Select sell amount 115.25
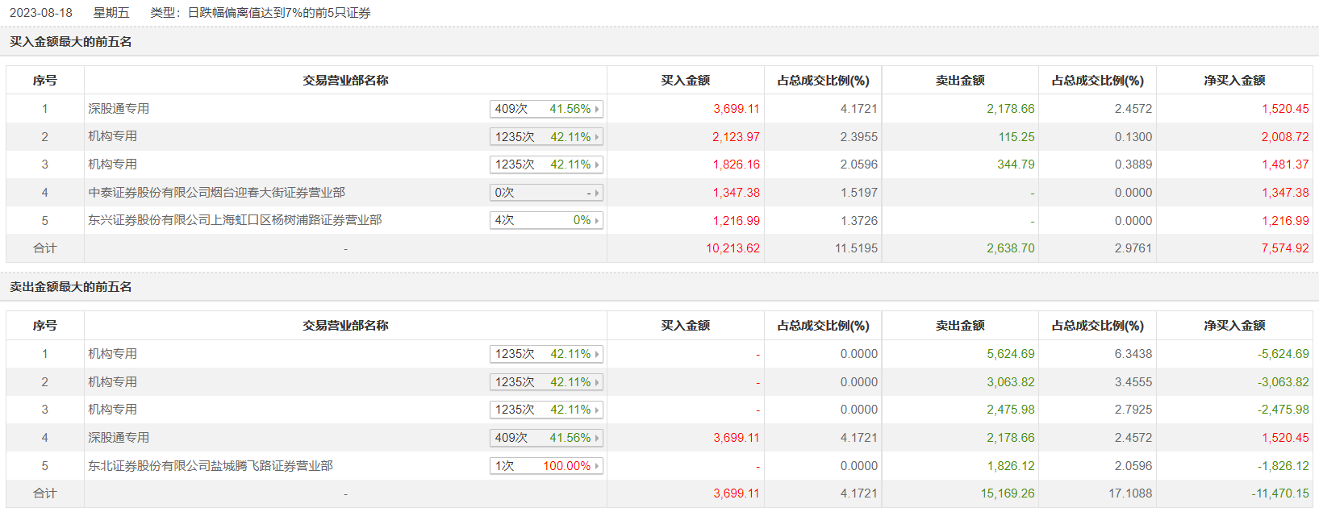This screenshot has width=1319, height=512. click(1016, 137)
